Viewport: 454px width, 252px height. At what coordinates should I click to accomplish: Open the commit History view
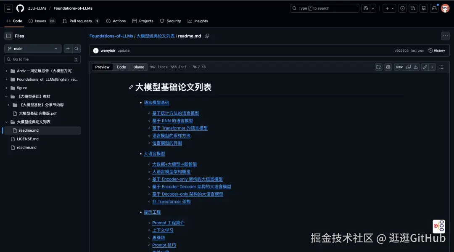[436, 50]
